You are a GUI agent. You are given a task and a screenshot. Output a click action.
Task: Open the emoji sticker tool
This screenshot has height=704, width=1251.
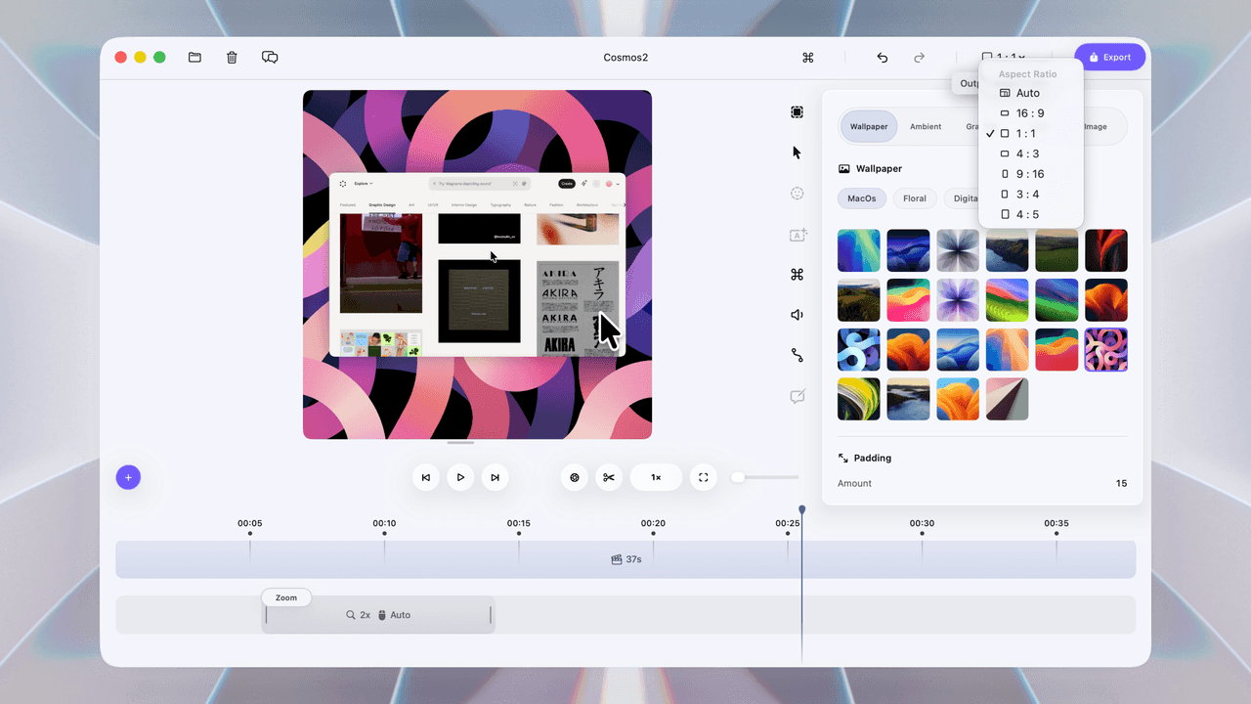coord(797,194)
